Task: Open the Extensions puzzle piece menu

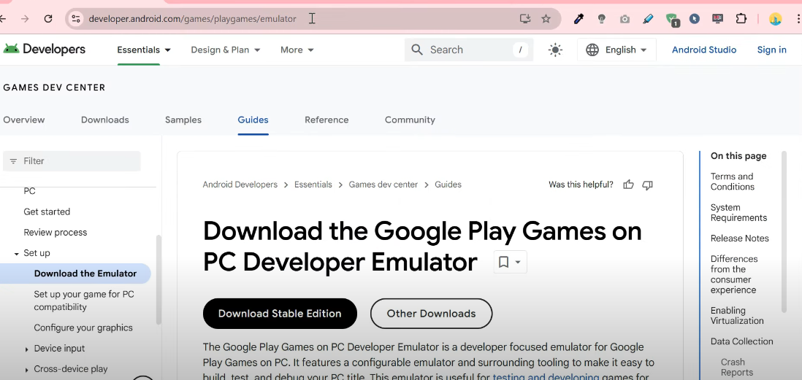Action: pos(741,19)
